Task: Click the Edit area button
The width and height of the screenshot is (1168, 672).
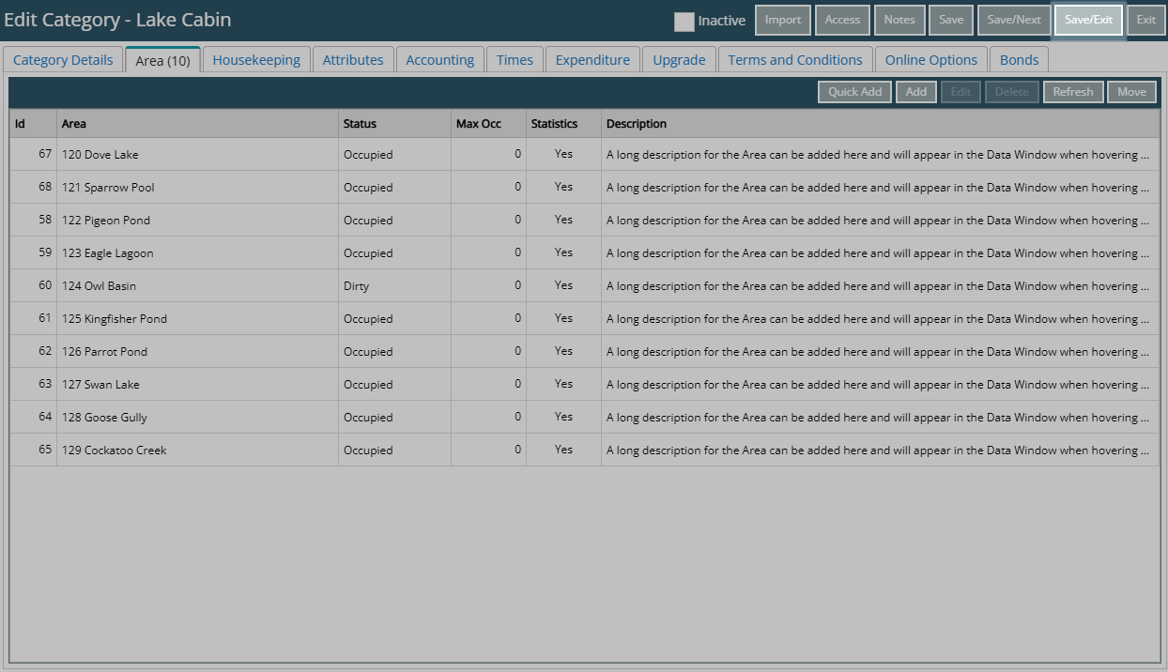Action: [x=961, y=92]
